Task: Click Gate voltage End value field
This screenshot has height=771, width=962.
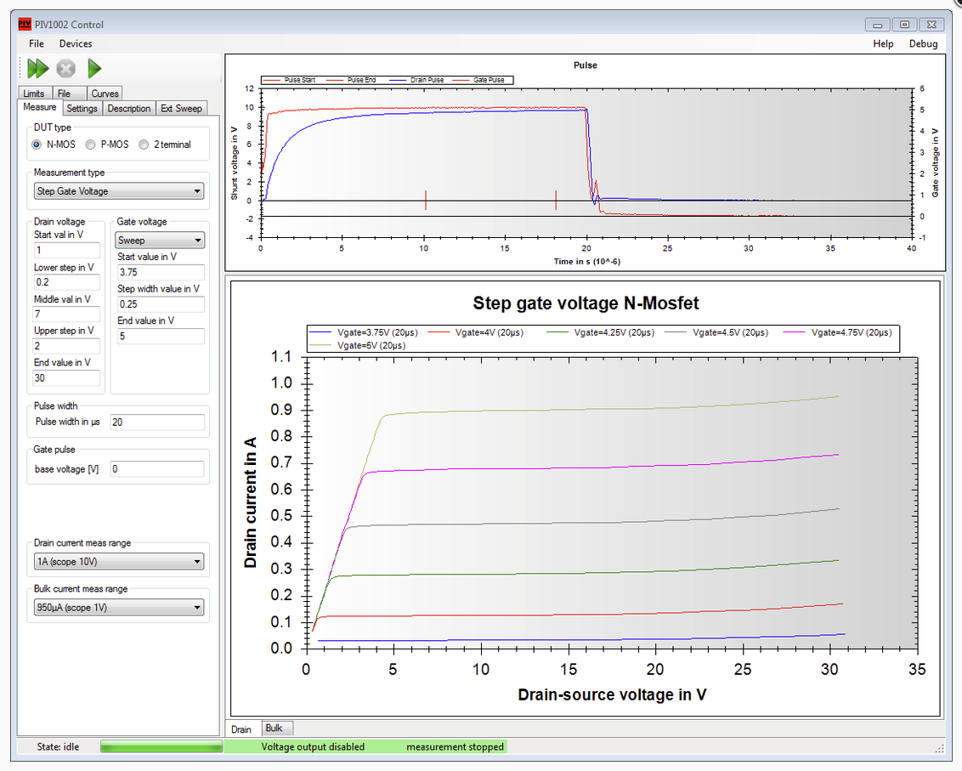Action: (x=161, y=336)
